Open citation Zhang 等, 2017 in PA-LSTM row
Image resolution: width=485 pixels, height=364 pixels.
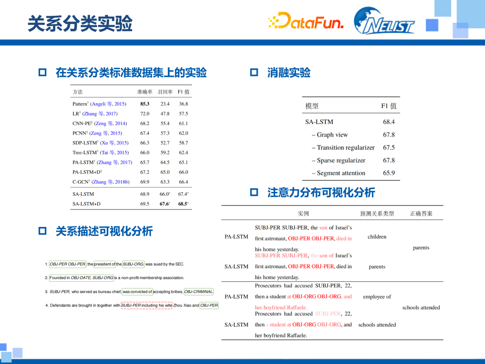pyautogui.click(x=115, y=162)
